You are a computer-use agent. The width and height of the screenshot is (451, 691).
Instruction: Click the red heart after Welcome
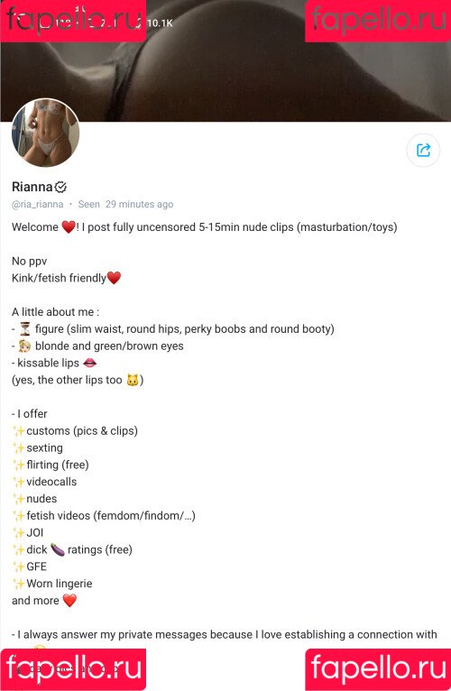(69, 227)
